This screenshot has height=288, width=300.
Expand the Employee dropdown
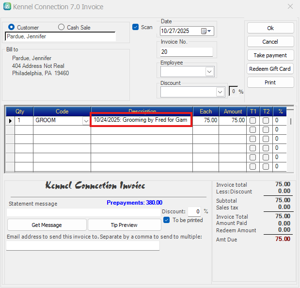[x=209, y=72]
